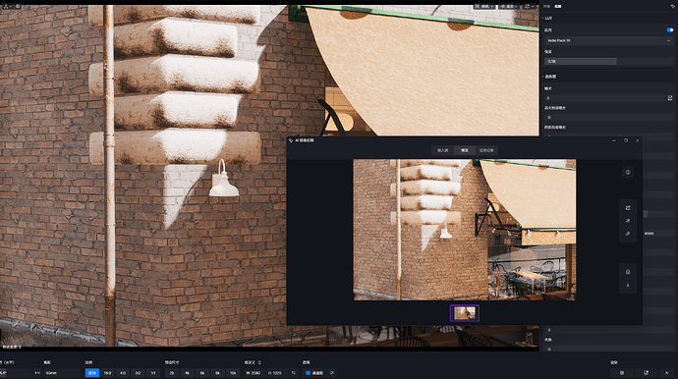Choose the 16k preset size
This screenshot has width=678, height=379.
point(233,373)
